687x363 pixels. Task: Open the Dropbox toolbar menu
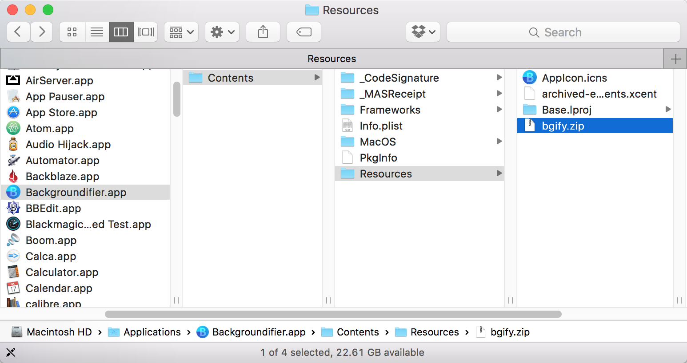[x=423, y=32]
